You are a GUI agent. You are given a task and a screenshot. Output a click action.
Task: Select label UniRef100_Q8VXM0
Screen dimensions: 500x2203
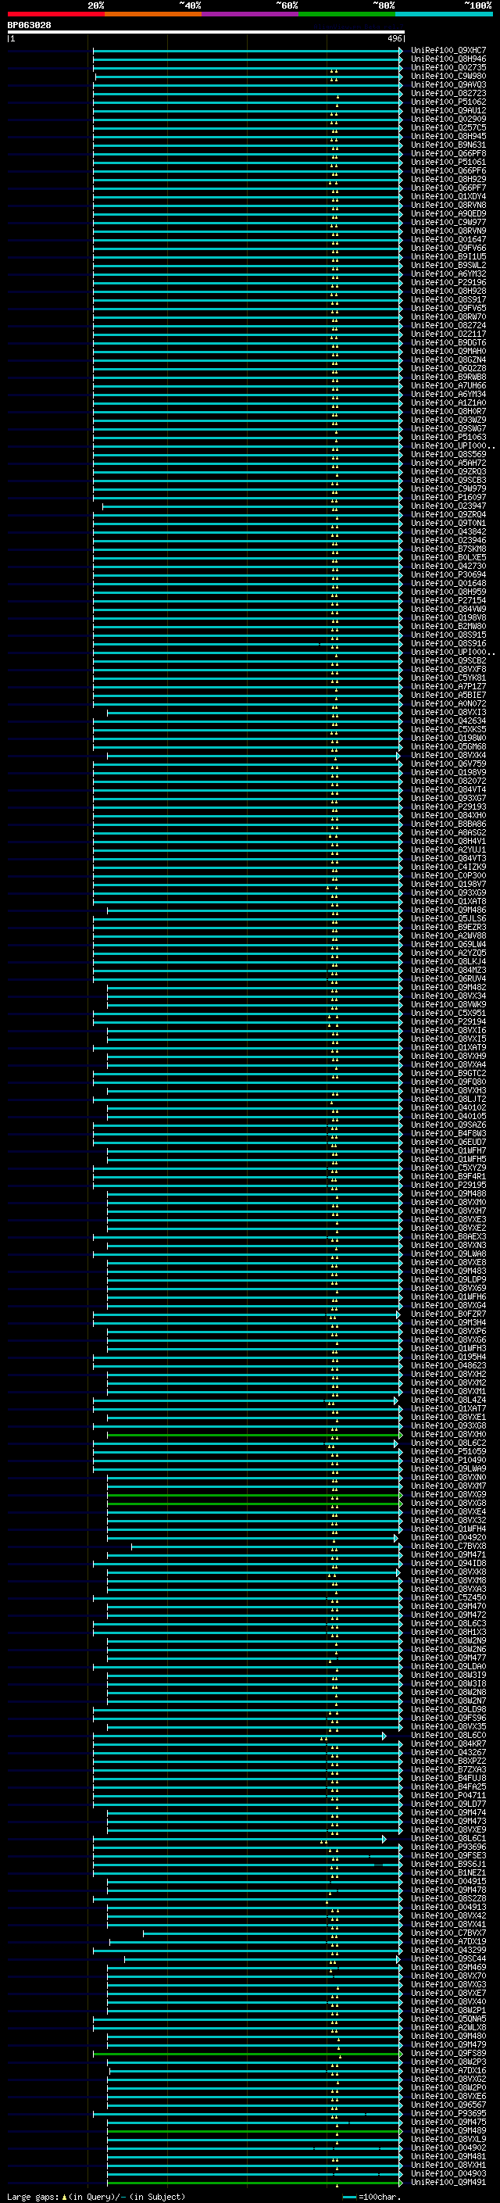[x=448, y=1203]
